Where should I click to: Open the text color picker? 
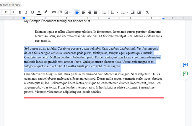coord(39,12)
